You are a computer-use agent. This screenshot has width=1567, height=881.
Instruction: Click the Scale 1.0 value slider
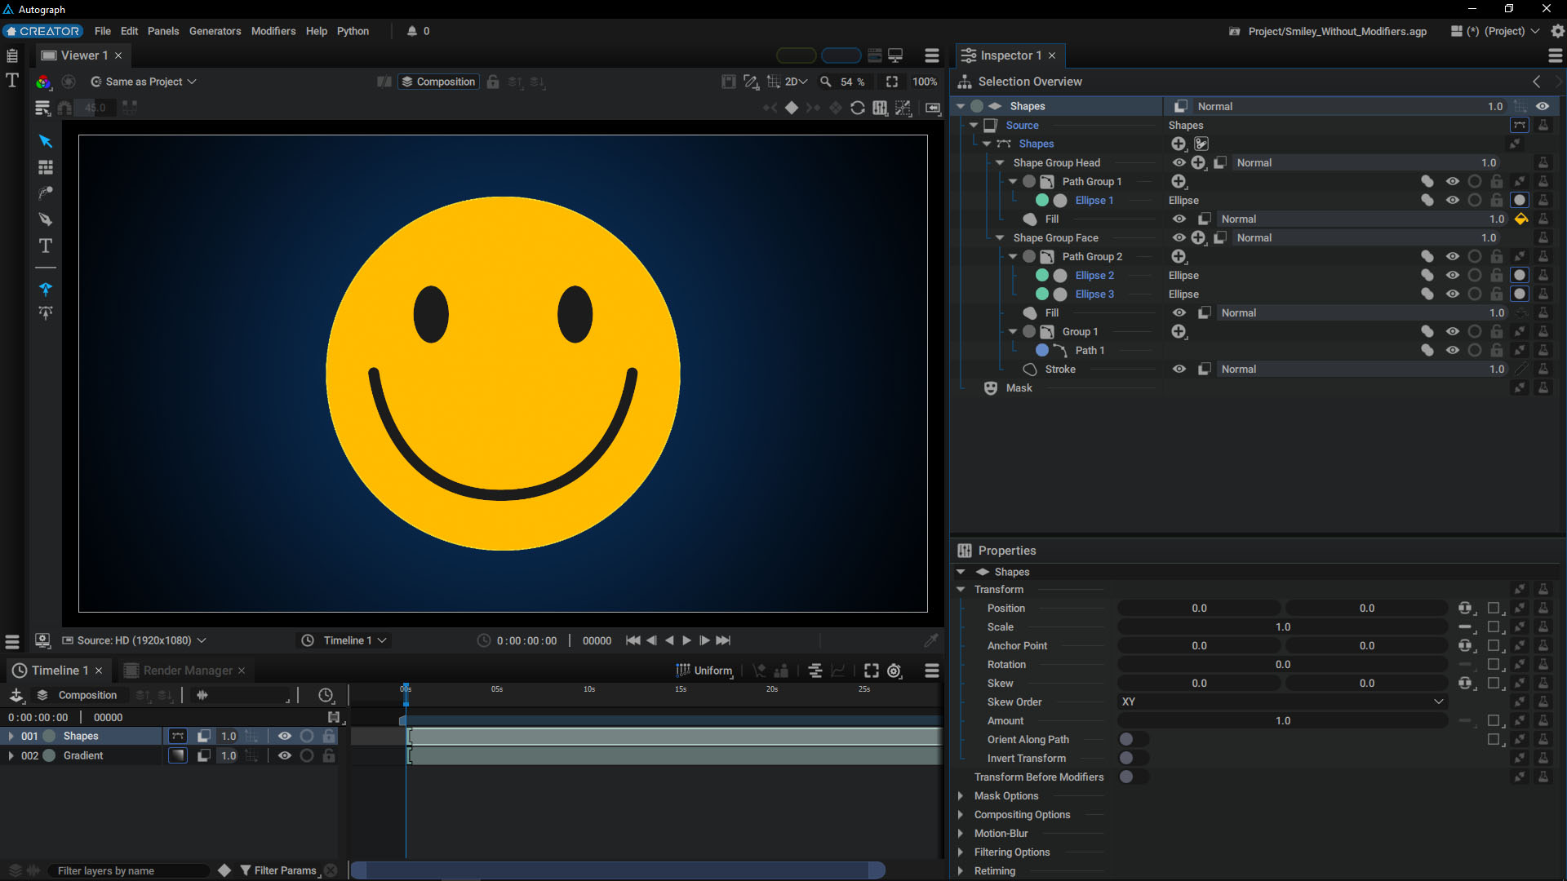1282,626
